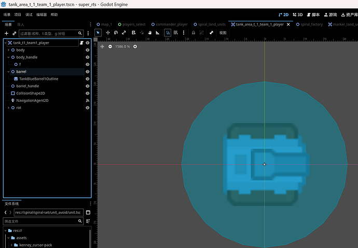Expand the rot node in scene tree
This screenshot has height=248, width=358.
tap(8, 108)
